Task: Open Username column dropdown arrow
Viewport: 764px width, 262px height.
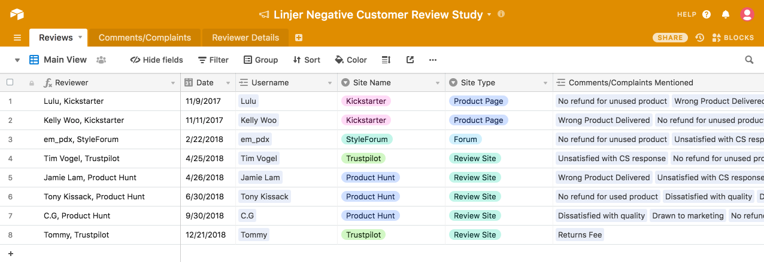Action: click(x=330, y=83)
